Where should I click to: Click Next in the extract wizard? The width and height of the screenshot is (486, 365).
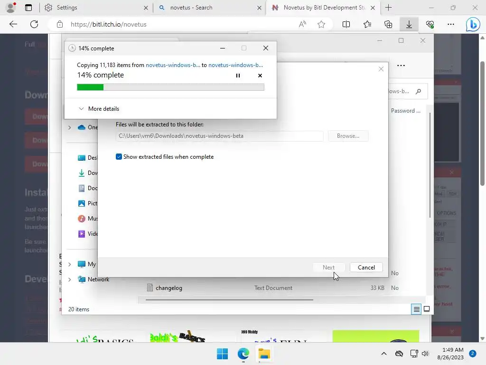[x=328, y=267]
